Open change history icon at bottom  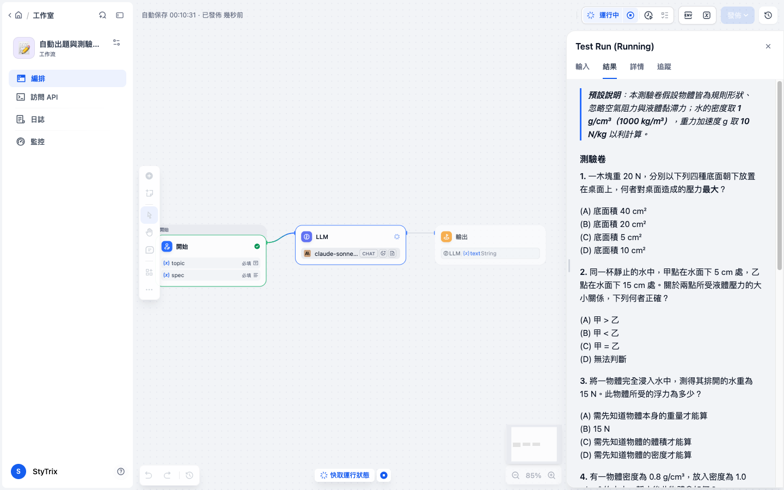coord(189,475)
